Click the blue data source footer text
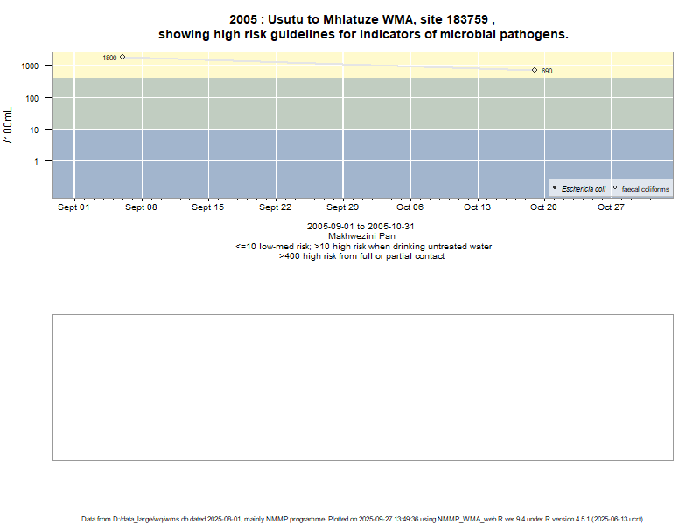The height and width of the screenshot is (525, 700). point(362,519)
